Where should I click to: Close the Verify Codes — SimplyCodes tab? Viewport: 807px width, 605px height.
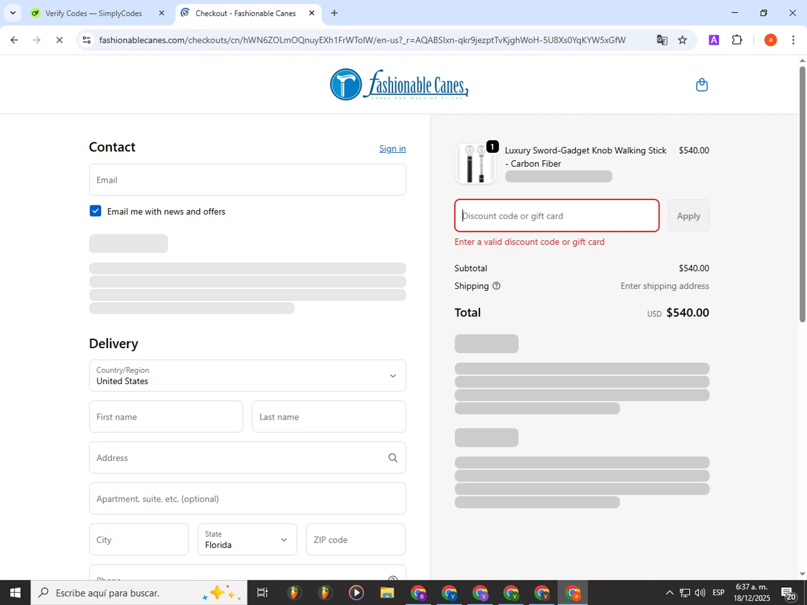(161, 13)
